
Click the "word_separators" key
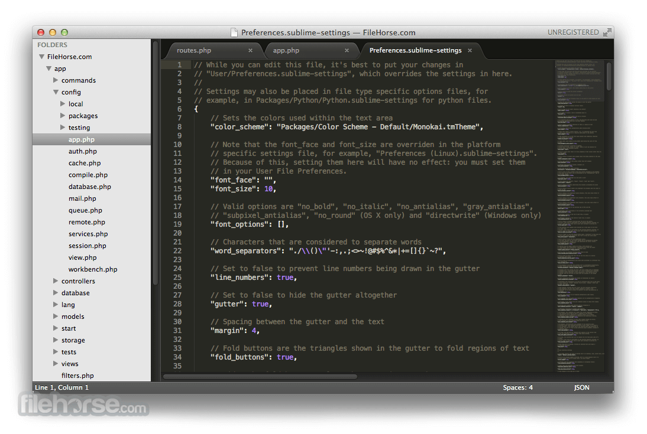pyautogui.click(x=245, y=251)
